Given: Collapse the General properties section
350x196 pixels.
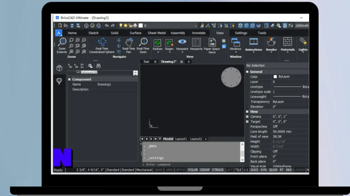Looking at the screenshot, I should pos(247,72).
